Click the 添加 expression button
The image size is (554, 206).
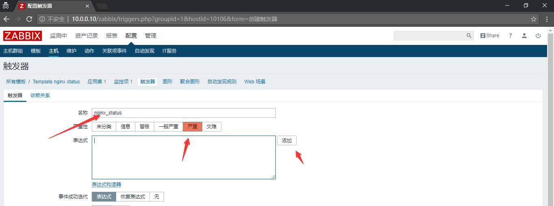point(287,140)
